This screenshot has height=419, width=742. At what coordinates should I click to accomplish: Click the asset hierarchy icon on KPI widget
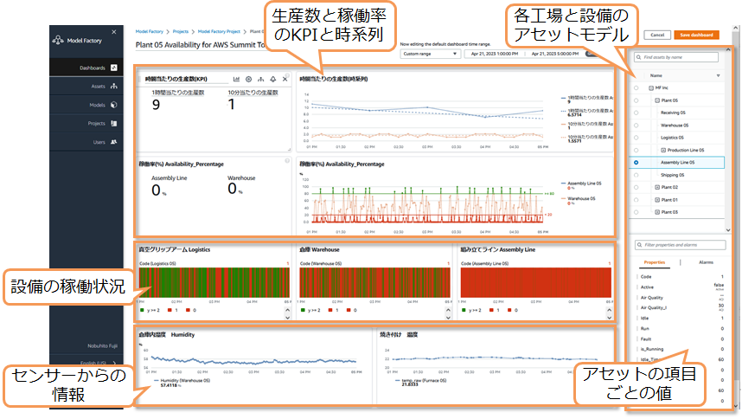[x=261, y=79]
